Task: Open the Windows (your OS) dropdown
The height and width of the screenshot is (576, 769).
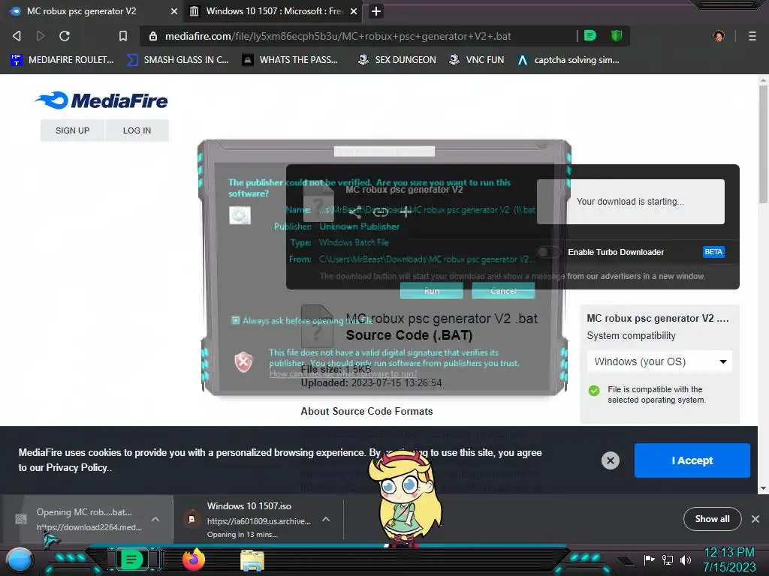Action: [x=659, y=361]
